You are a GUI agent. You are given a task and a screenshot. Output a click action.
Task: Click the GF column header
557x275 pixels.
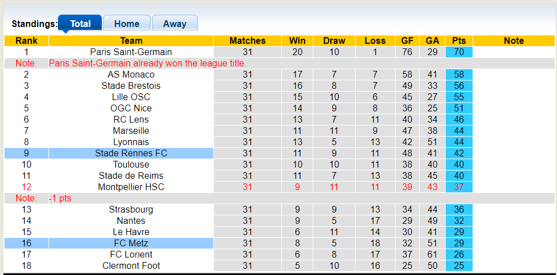[x=407, y=40]
